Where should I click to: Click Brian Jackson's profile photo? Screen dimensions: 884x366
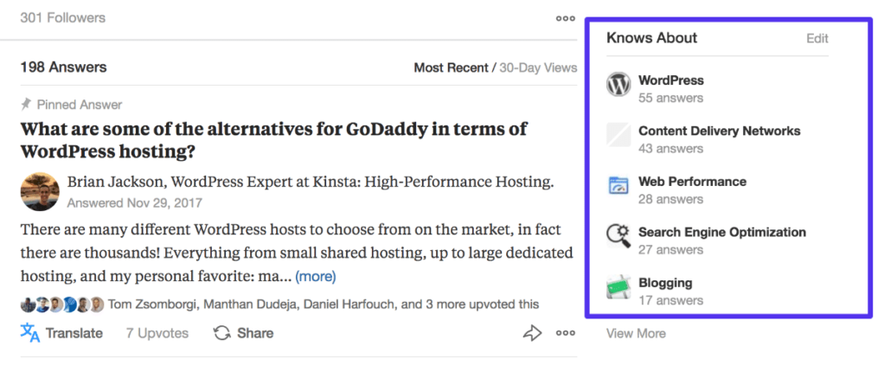pos(40,192)
